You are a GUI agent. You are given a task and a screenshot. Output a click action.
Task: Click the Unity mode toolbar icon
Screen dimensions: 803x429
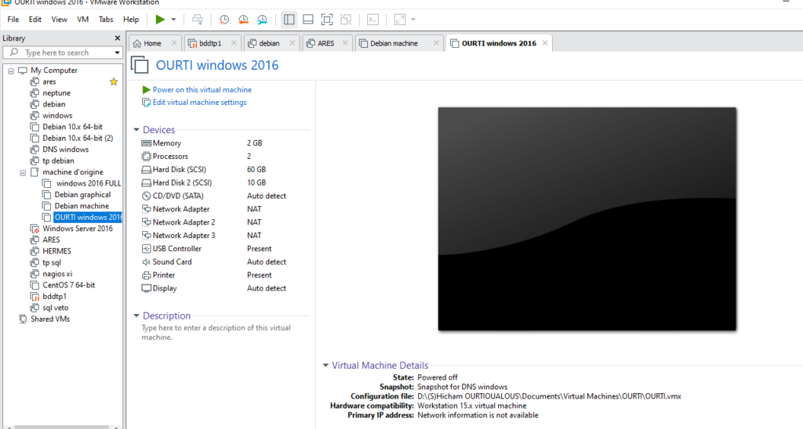pyautogui.click(x=346, y=20)
